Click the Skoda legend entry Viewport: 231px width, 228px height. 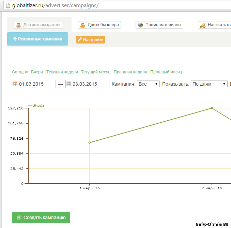point(36,105)
